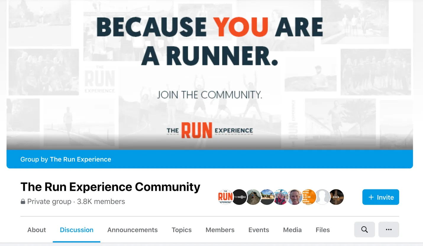View the Members tab

[x=220, y=230]
